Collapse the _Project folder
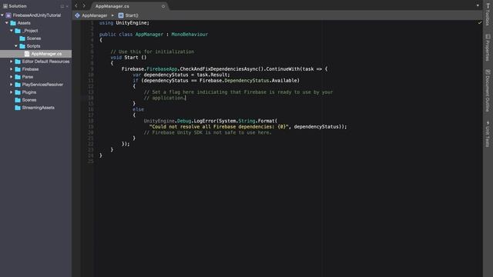The height and width of the screenshot is (277, 493). tap(12, 31)
